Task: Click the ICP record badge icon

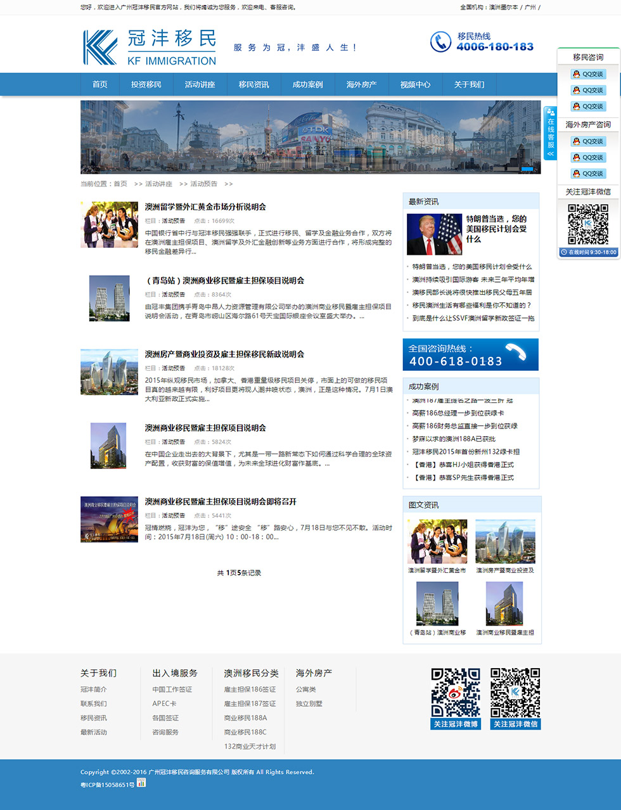Action: [141, 783]
